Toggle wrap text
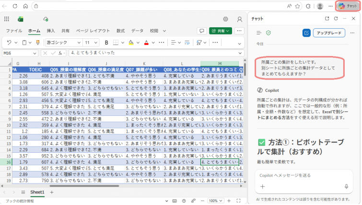The image size is (362, 205). pos(187,43)
